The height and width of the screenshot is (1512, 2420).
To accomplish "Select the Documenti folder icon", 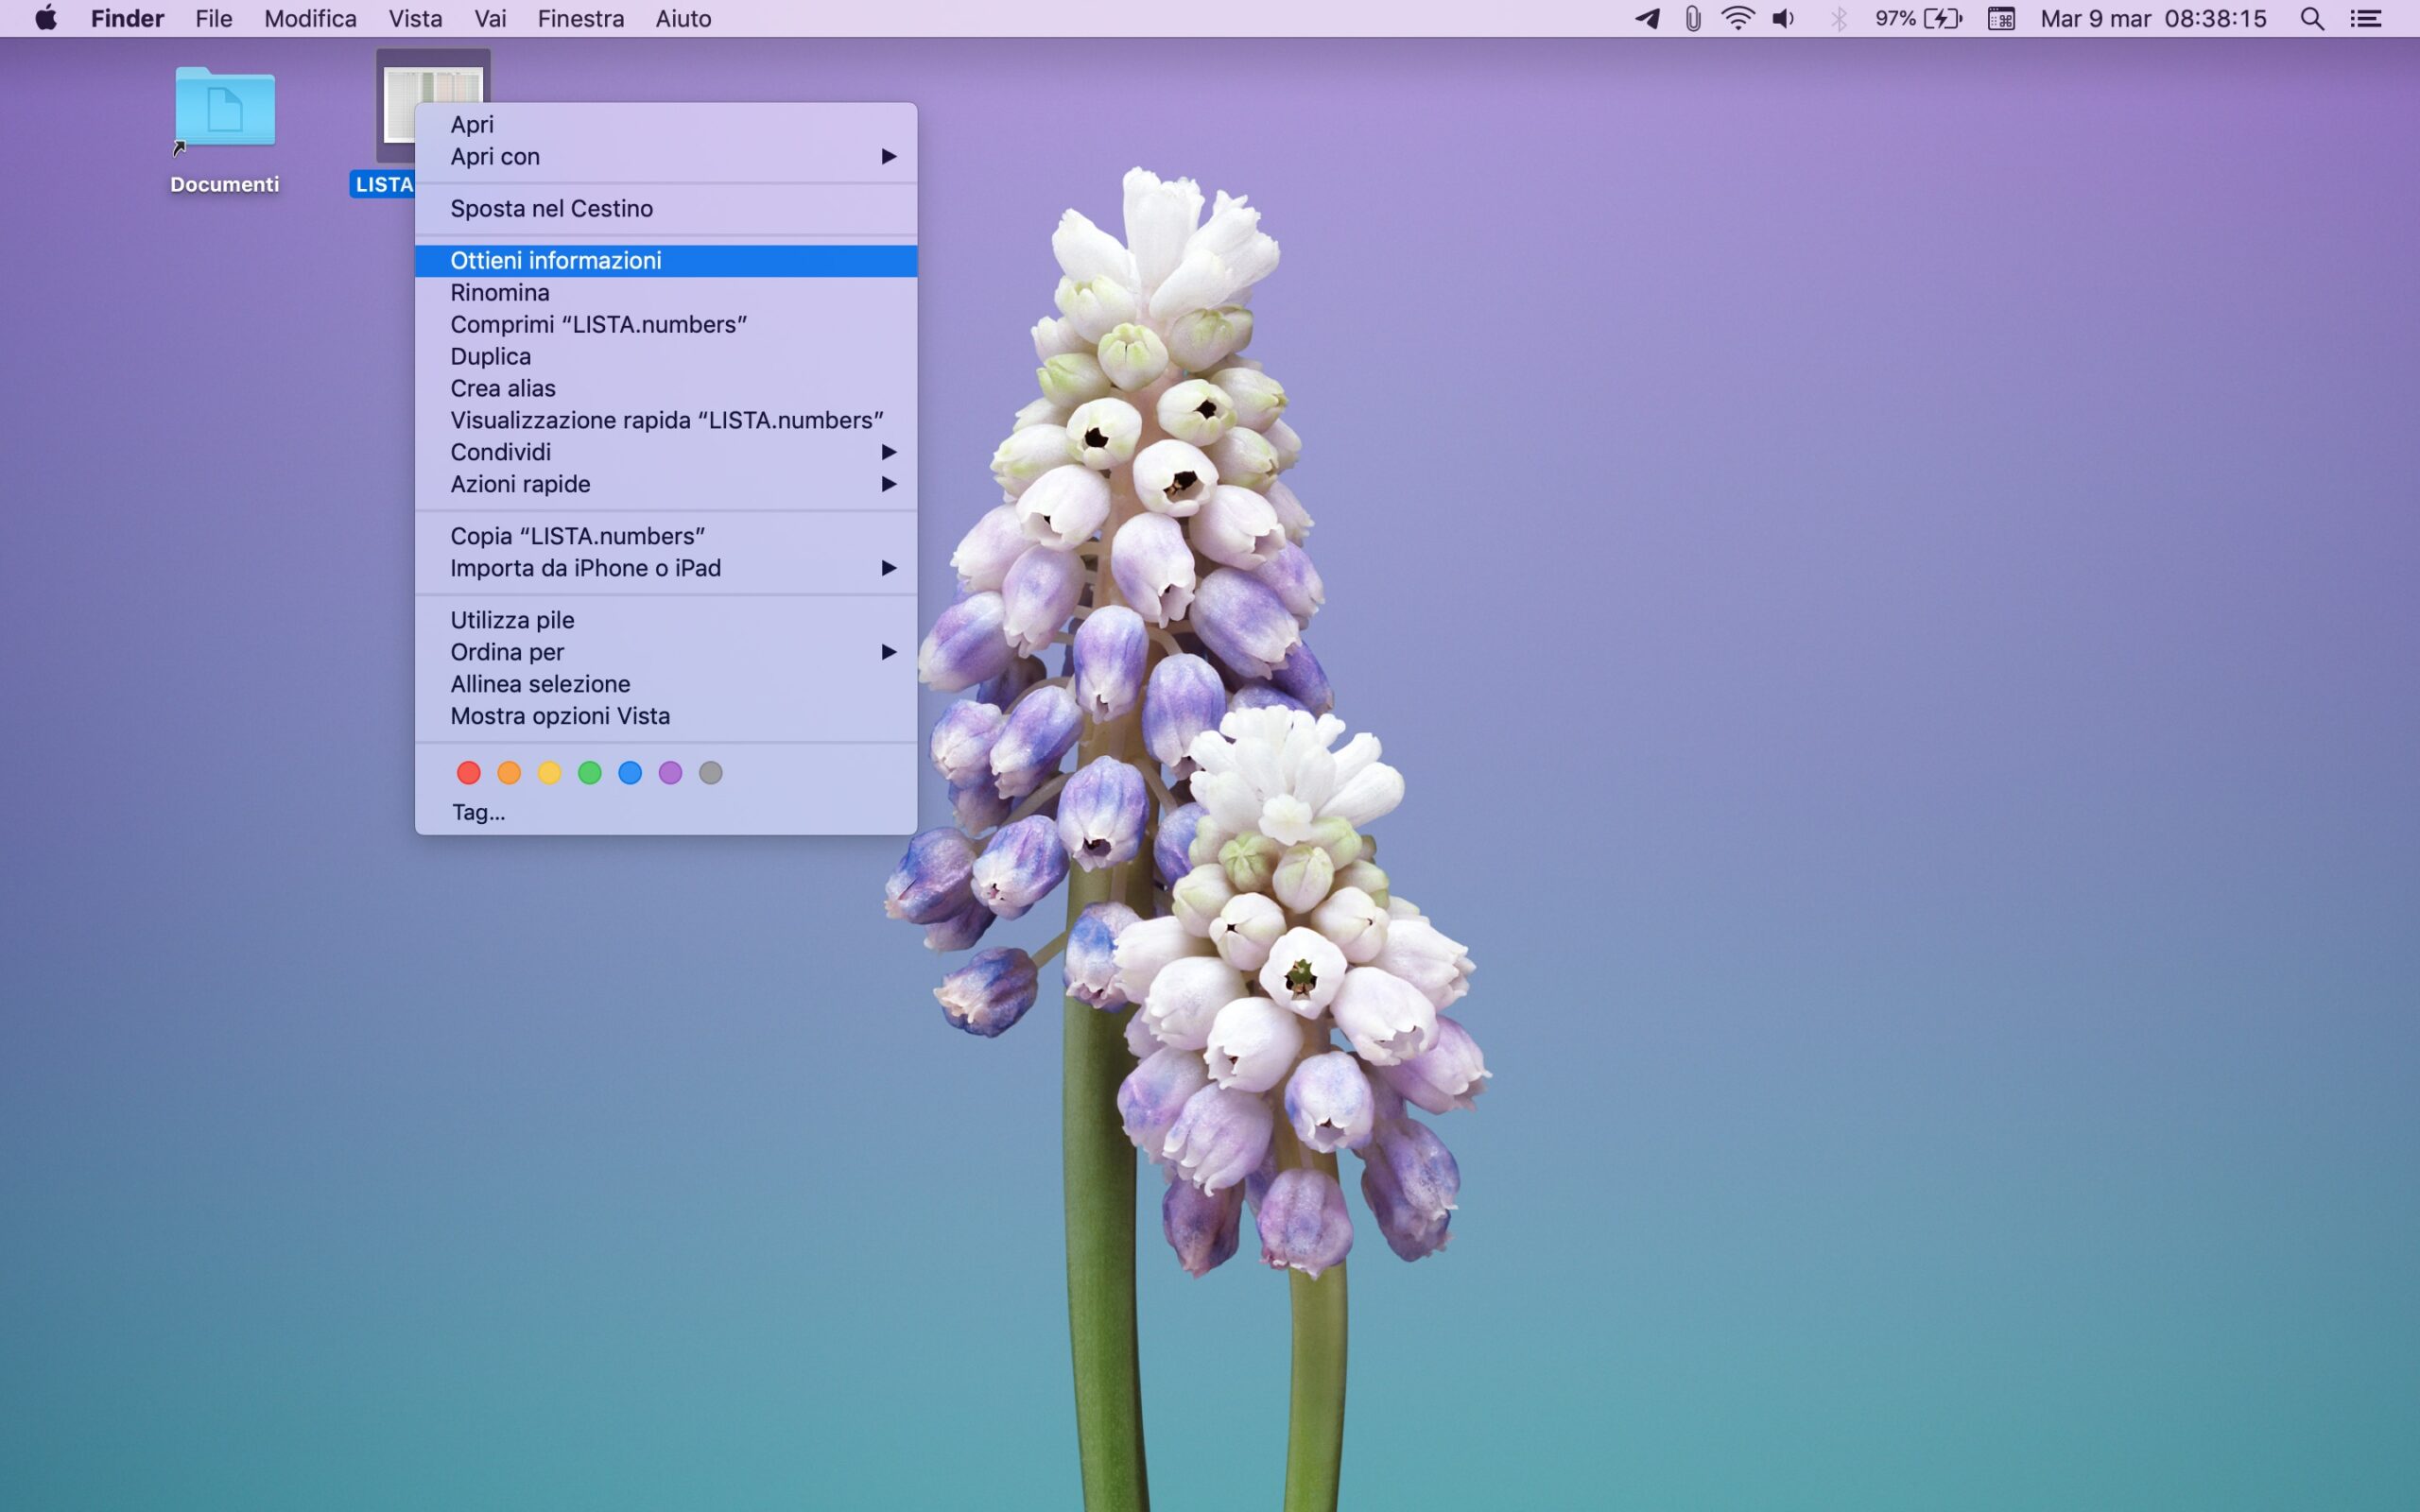I will click(x=225, y=108).
